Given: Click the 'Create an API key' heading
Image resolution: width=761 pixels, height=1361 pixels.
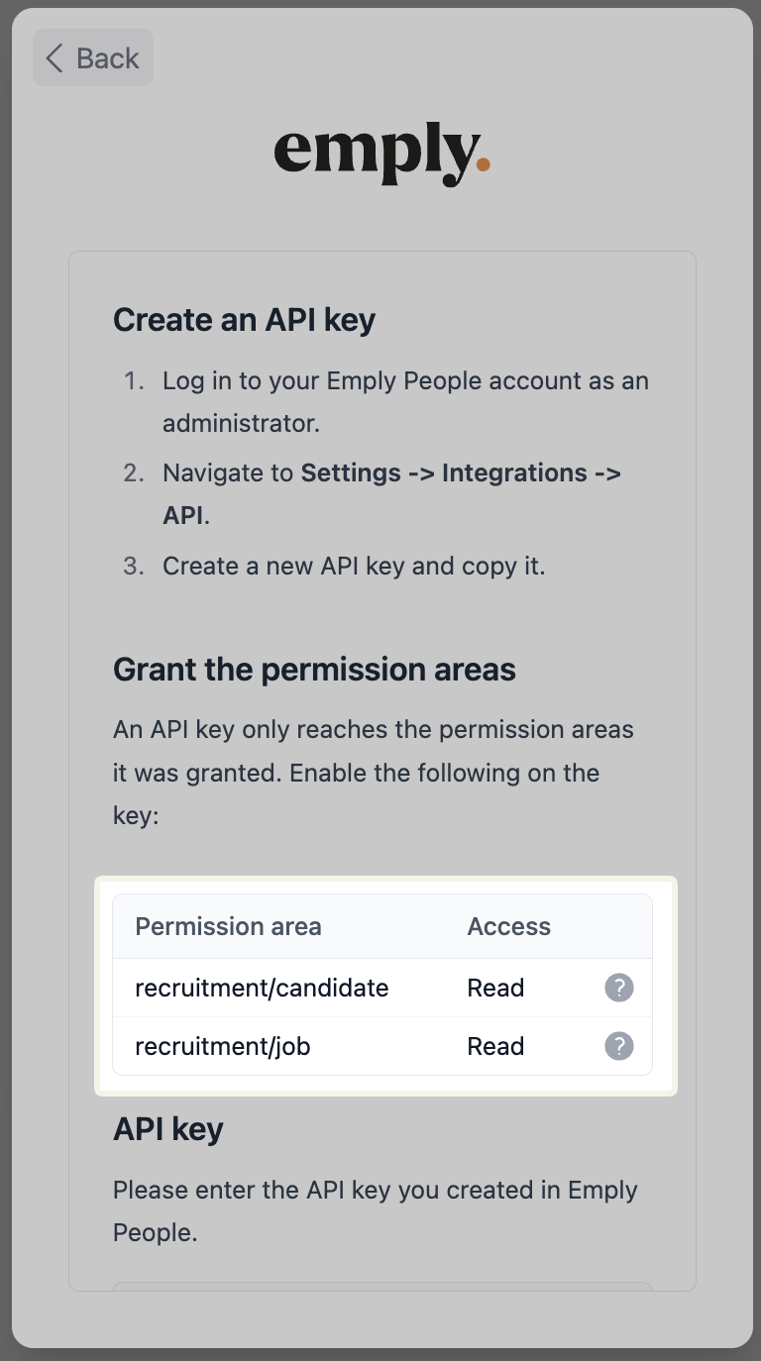Looking at the screenshot, I should 244,320.
